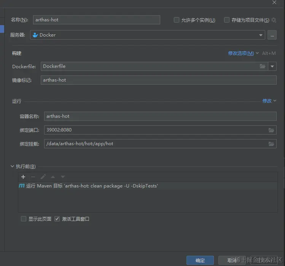Collapse the 执行前(B) section
This screenshot has width=285, height=266.
pyautogui.click(x=12, y=166)
